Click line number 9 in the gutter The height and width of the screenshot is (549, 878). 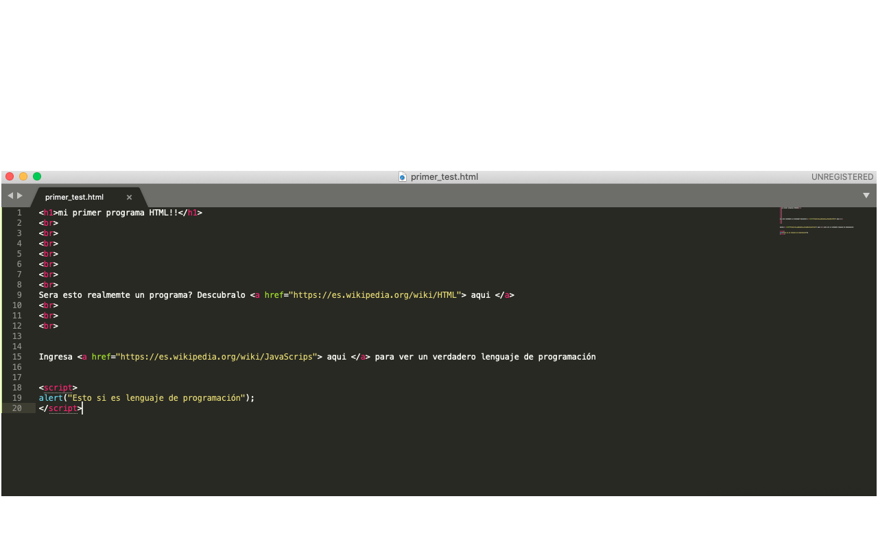click(19, 295)
